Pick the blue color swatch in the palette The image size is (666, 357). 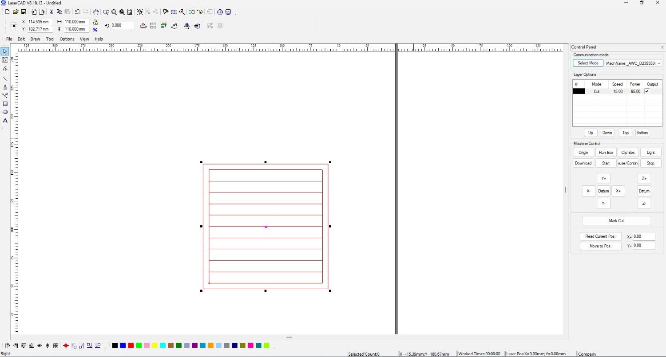tap(123, 345)
